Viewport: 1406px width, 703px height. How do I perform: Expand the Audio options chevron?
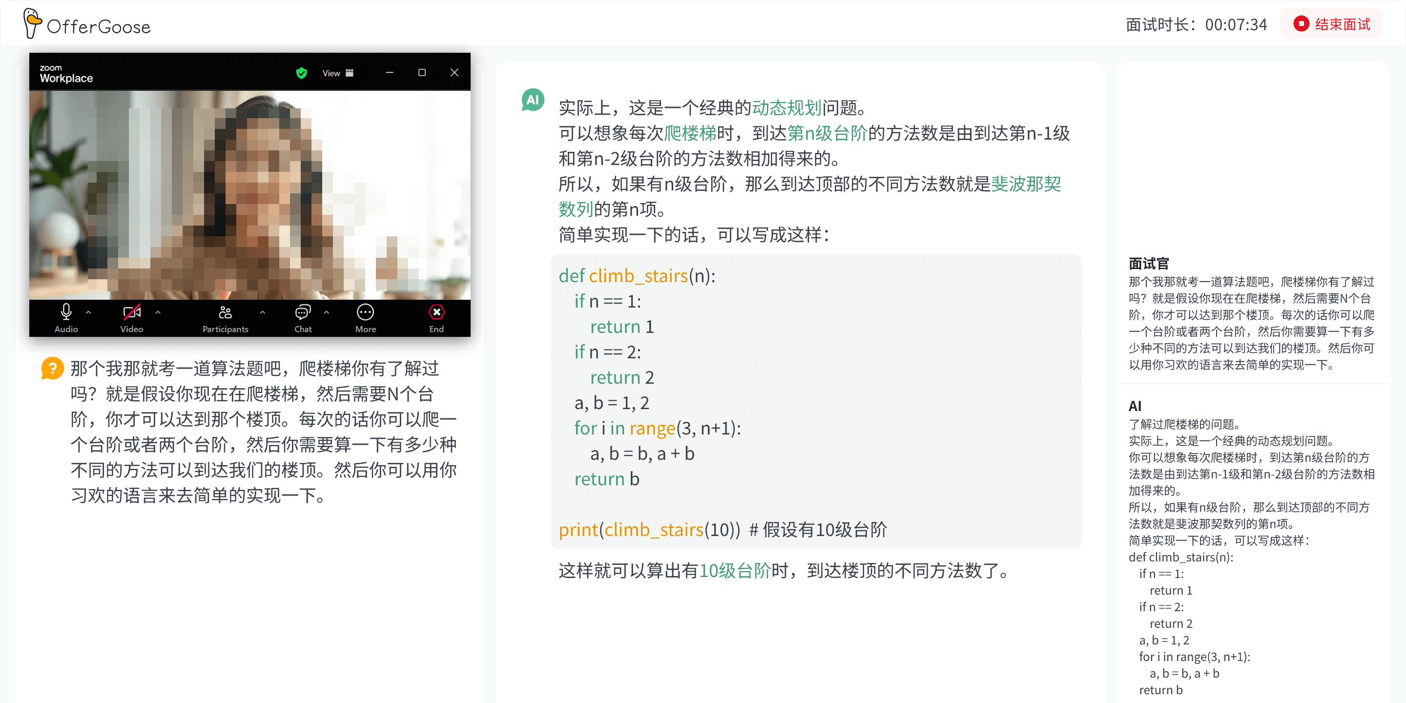tap(88, 313)
